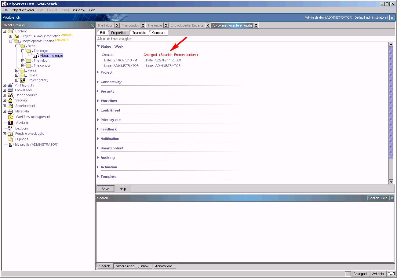Click the Pending check outs icon

[x=10, y=134]
